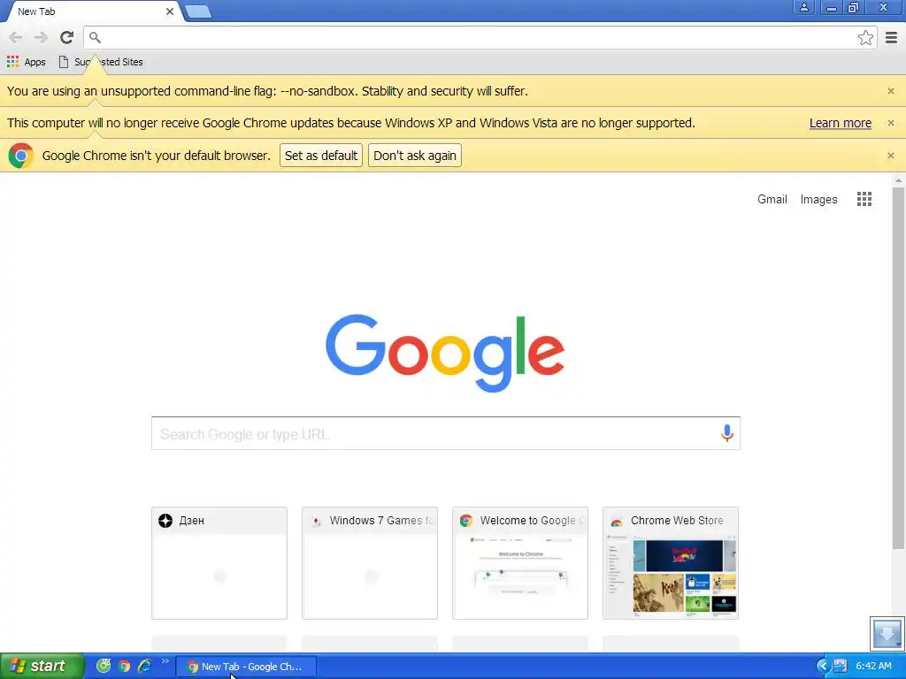Open the Learn more link

tap(841, 123)
